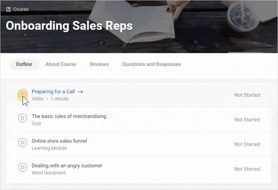This screenshot has height=190, width=278.
Task: Click Not Started status on the Quiz row
Action: (247, 119)
